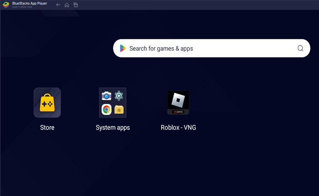Open the System apps folder
Viewport: 319px width, 196px height.
point(113,103)
